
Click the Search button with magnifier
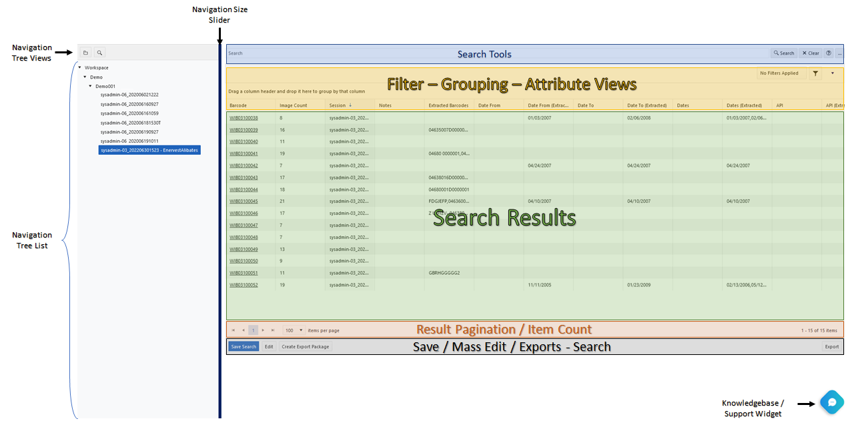coord(784,53)
